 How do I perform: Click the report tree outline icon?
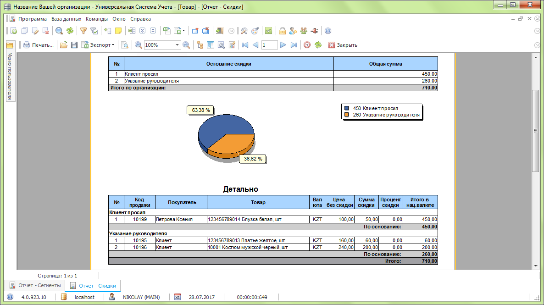200,45
